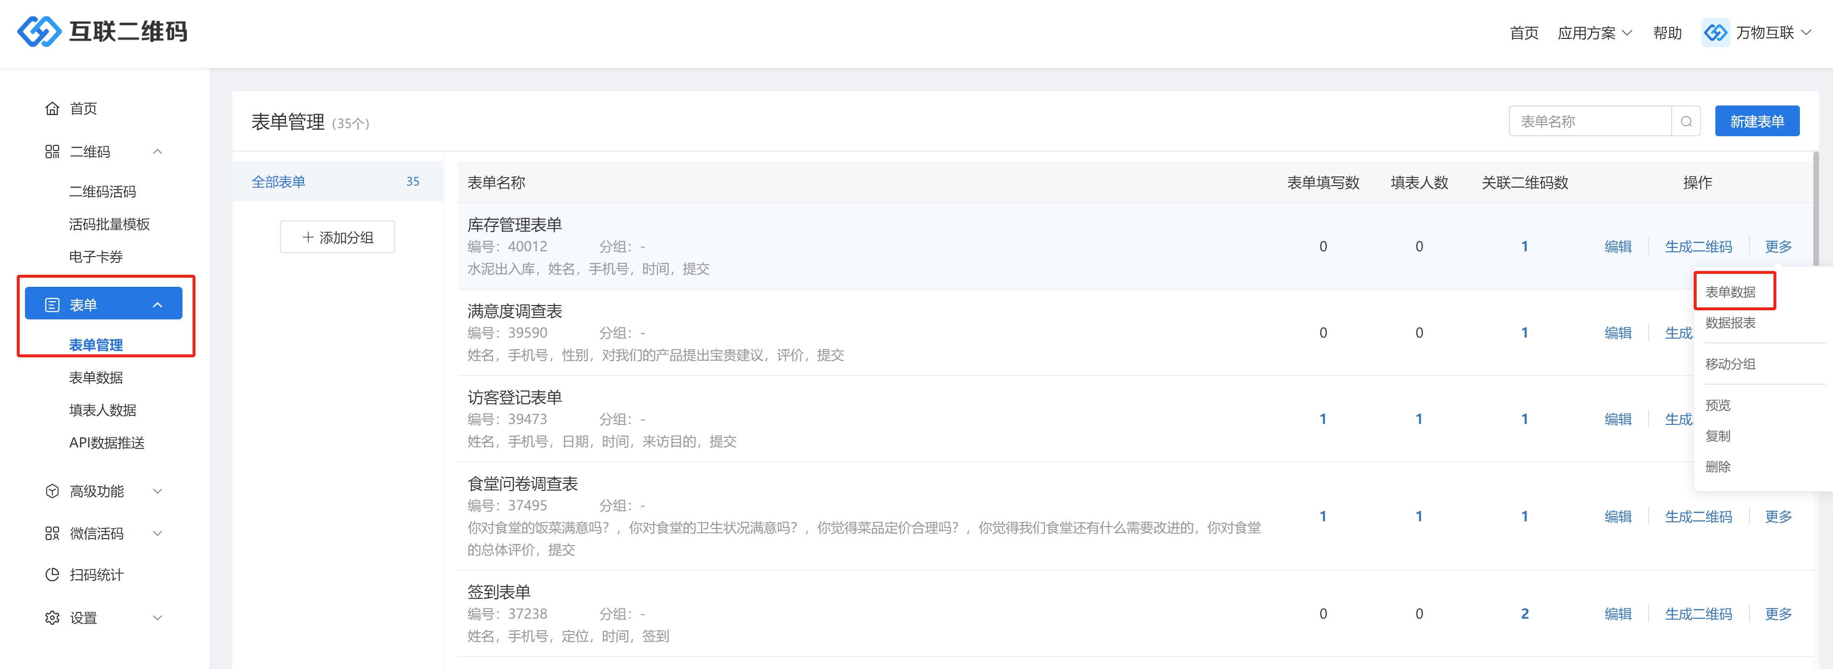
Task: Click 生成二维码 for 库存管理表单
Action: tap(1698, 246)
